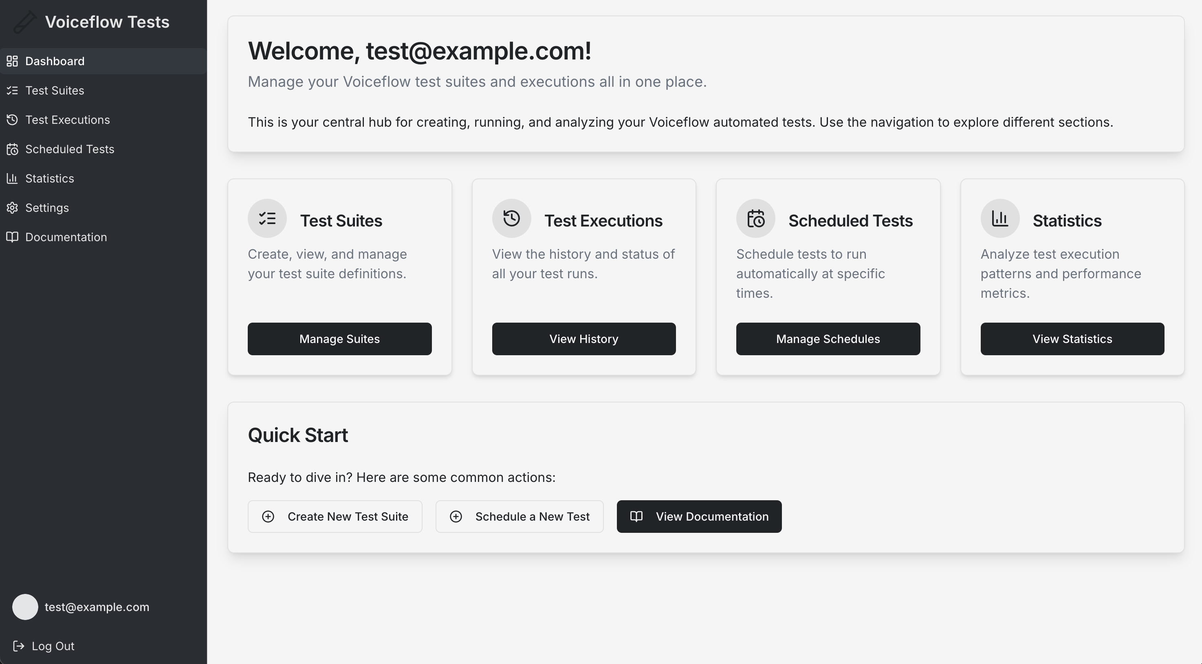Click the Manage Suites button
Image resolution: width=1202 pixels, height=664 pixels.
point(340,339)
